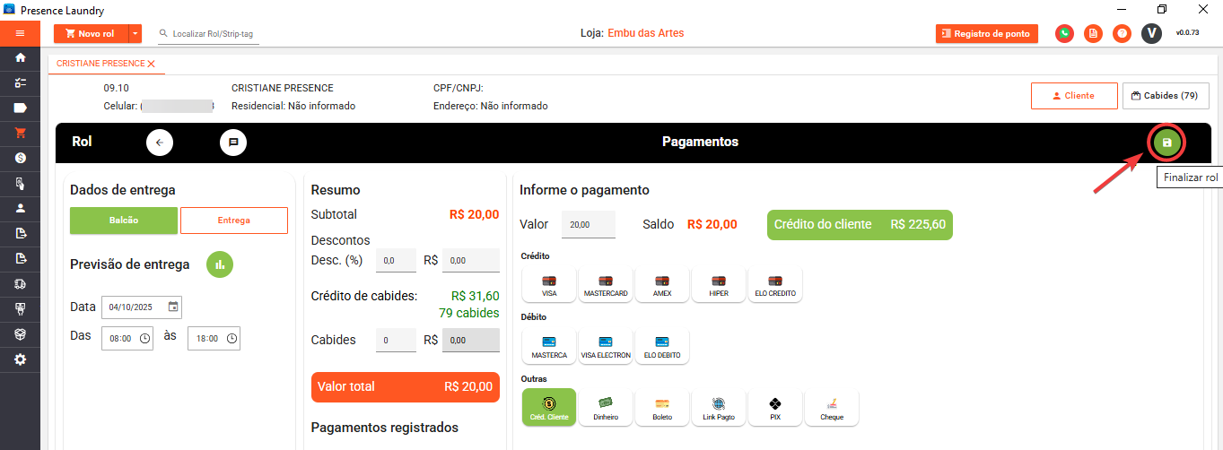Open the calendar picker in Data field
1223x450 pixels.
point(173,307)
